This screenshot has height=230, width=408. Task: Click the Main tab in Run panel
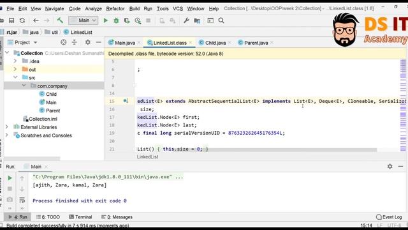tap(36, 166)
